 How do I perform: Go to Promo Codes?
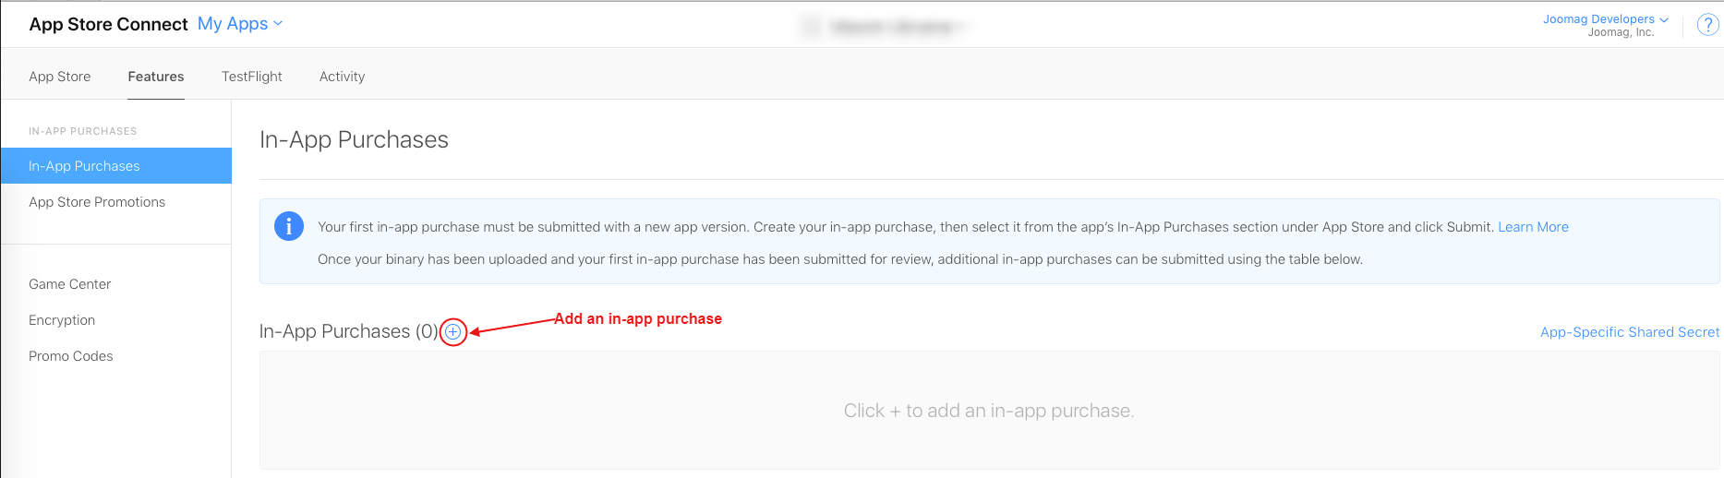71,356
